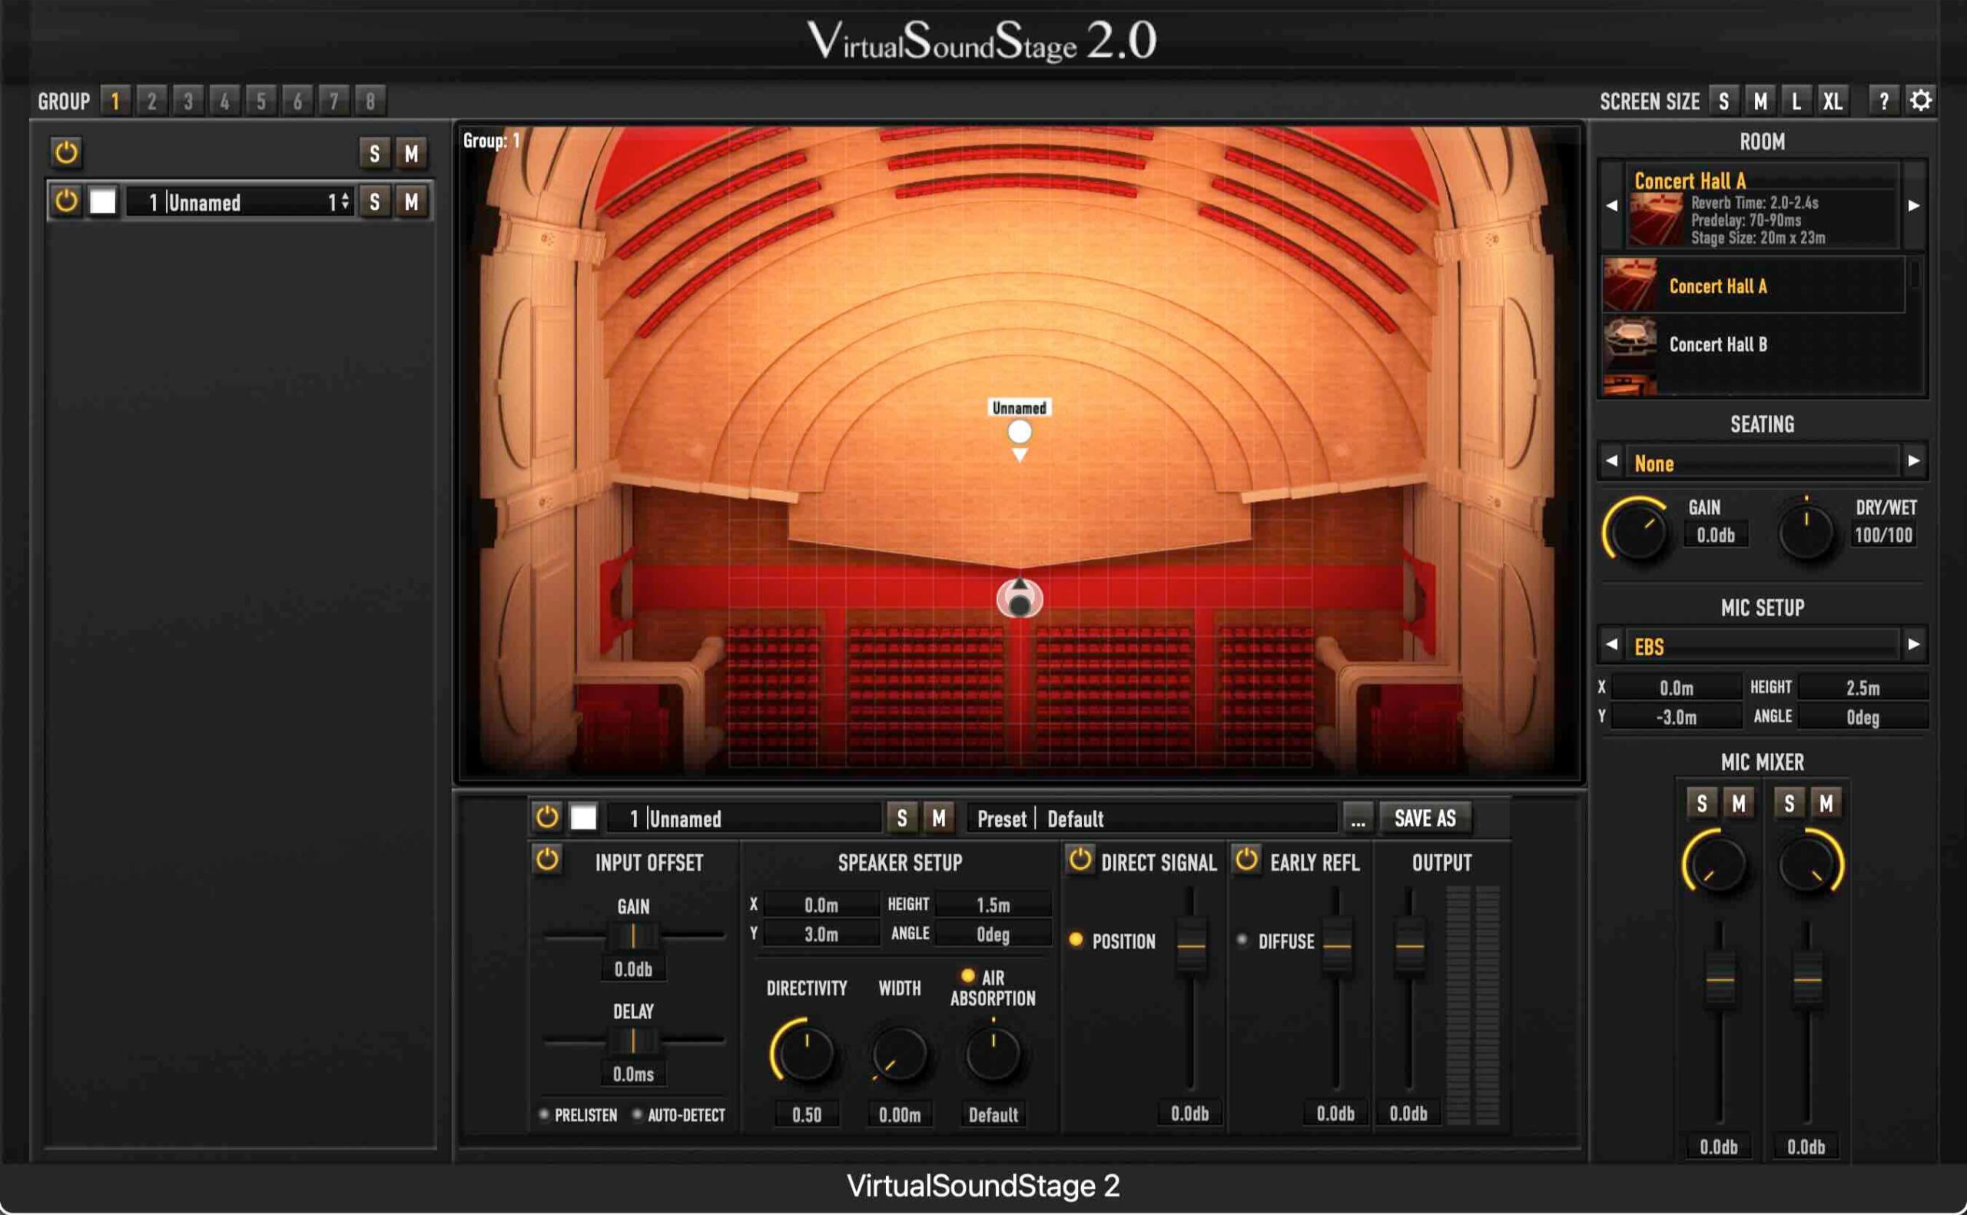Browse to previous room with left arrow
Image resolution: width=1967 pixels, height=1215 pixels.
click(x=1610, y=207)
